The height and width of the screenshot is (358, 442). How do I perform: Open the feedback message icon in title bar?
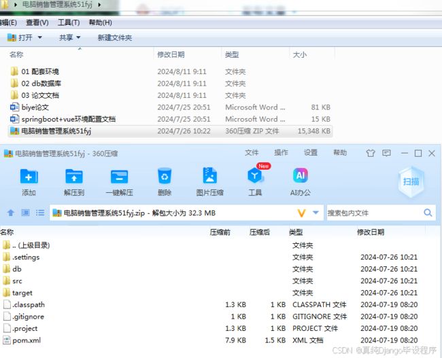click(x=386, y=153)
